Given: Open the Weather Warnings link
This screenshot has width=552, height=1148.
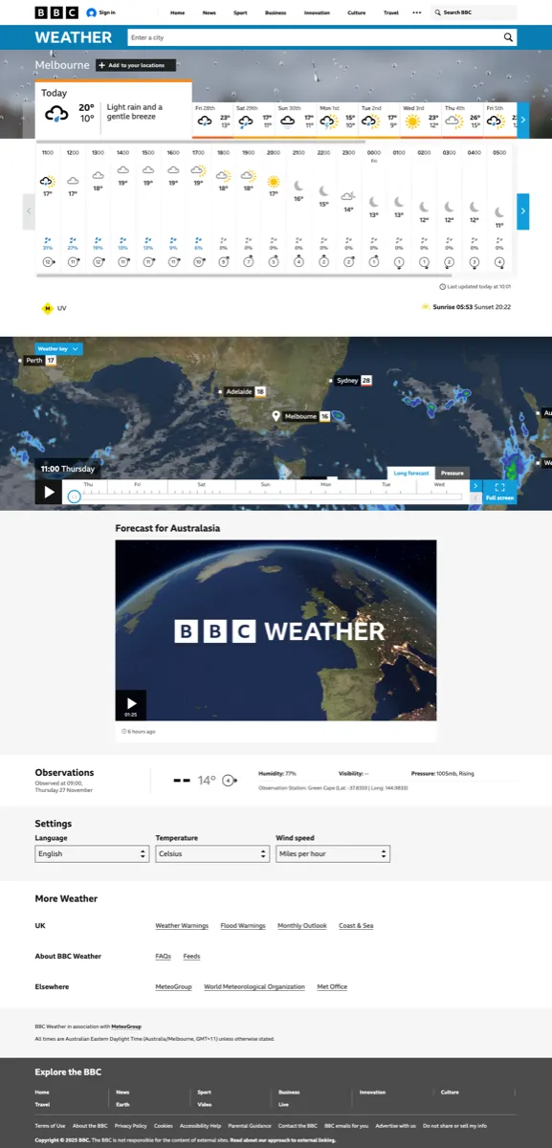Looking at the screenshot, I should point(182,926).
